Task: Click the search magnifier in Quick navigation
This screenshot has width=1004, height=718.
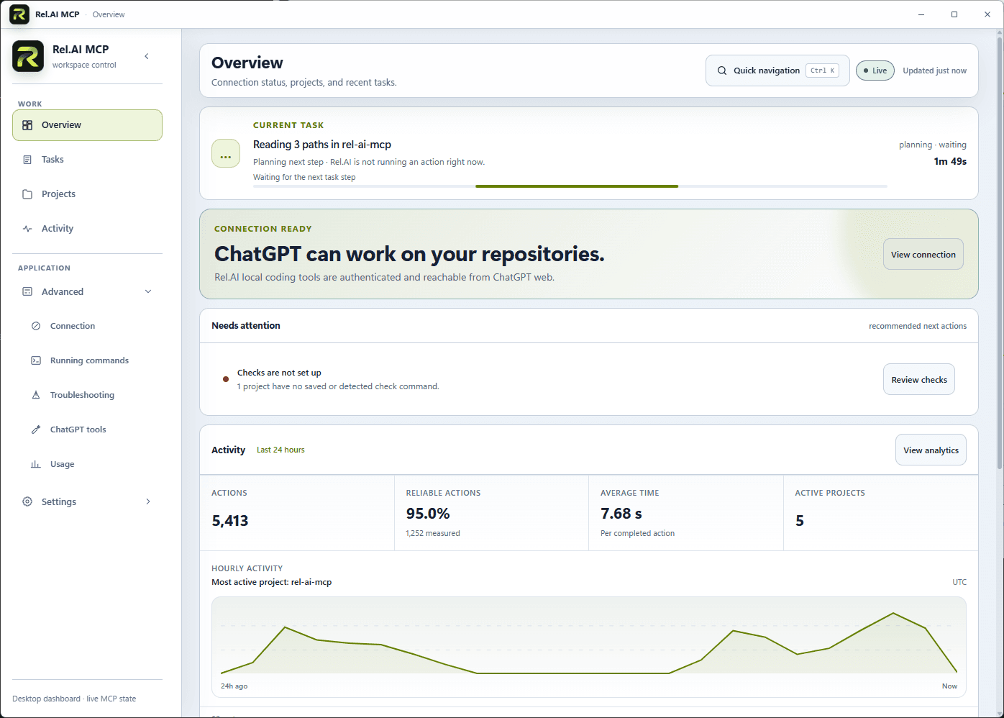Action: [722, 71]
